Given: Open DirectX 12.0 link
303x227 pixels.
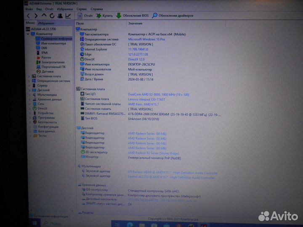Looking at the screenshot, I should [x=136, y=59].
